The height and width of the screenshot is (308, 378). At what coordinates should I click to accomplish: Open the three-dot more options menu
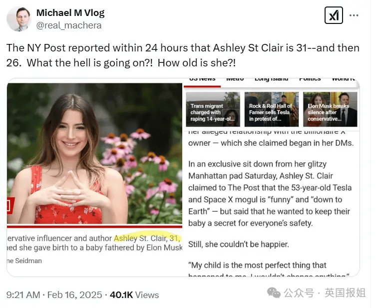pyautogui.click(x=354, y=15)
